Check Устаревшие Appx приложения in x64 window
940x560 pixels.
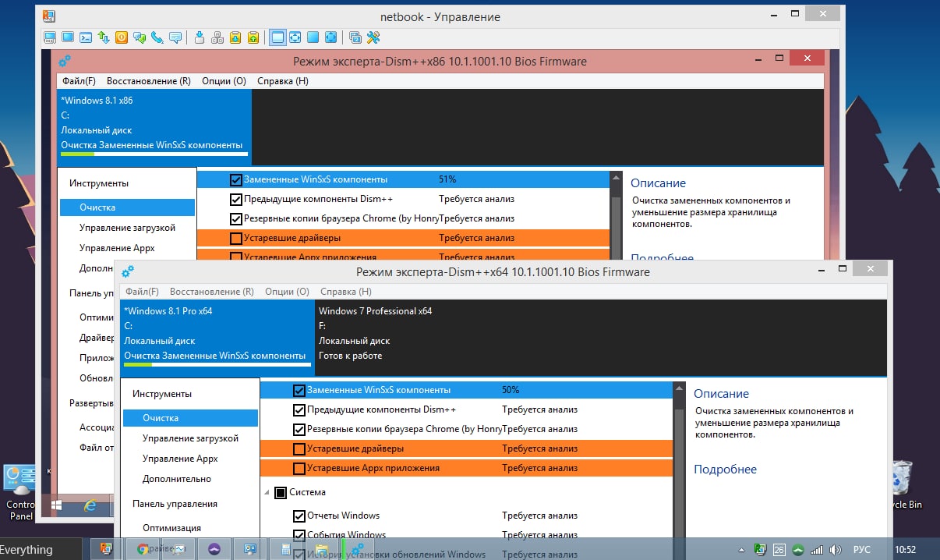point(299,468)
